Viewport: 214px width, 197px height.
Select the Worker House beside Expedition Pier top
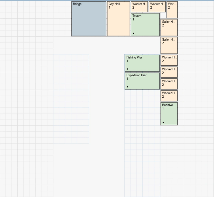[169, 72]
